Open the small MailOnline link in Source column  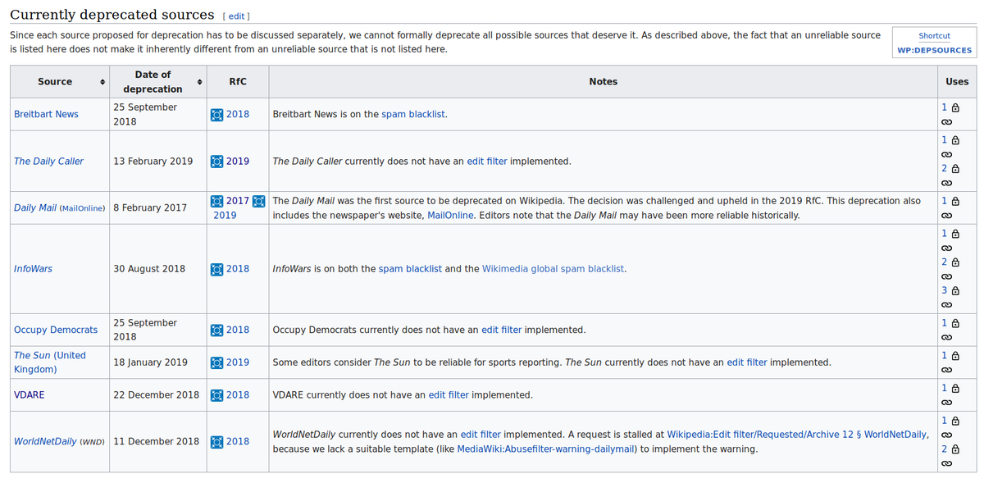(x=83, y=208)
